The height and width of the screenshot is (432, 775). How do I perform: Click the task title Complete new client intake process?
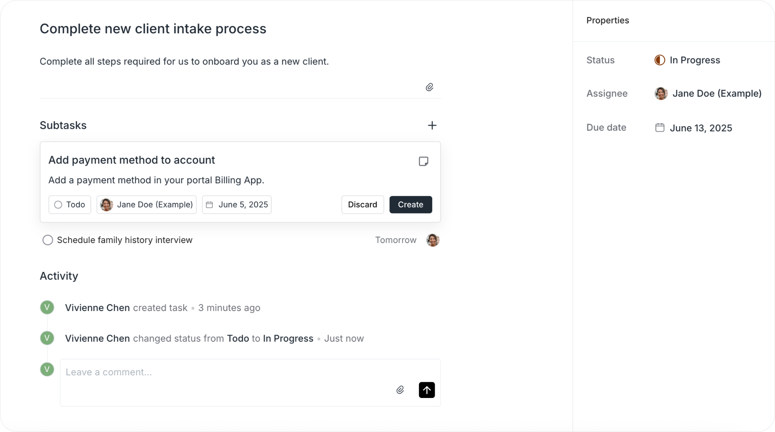pos(153,29)
